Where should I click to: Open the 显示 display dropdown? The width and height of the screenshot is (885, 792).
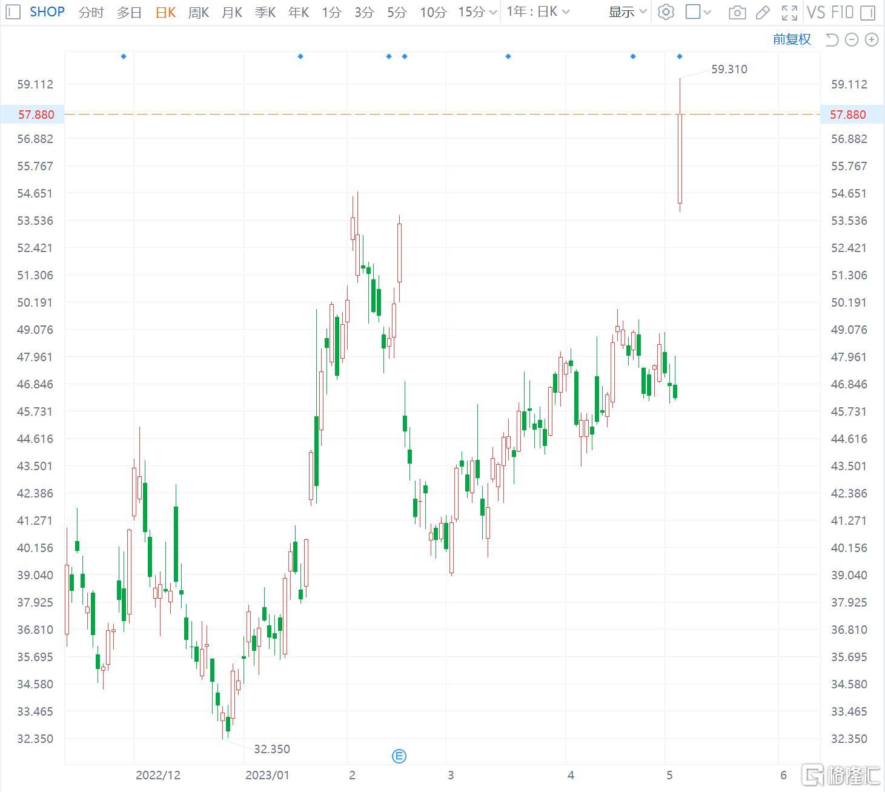tap(628, 12)
